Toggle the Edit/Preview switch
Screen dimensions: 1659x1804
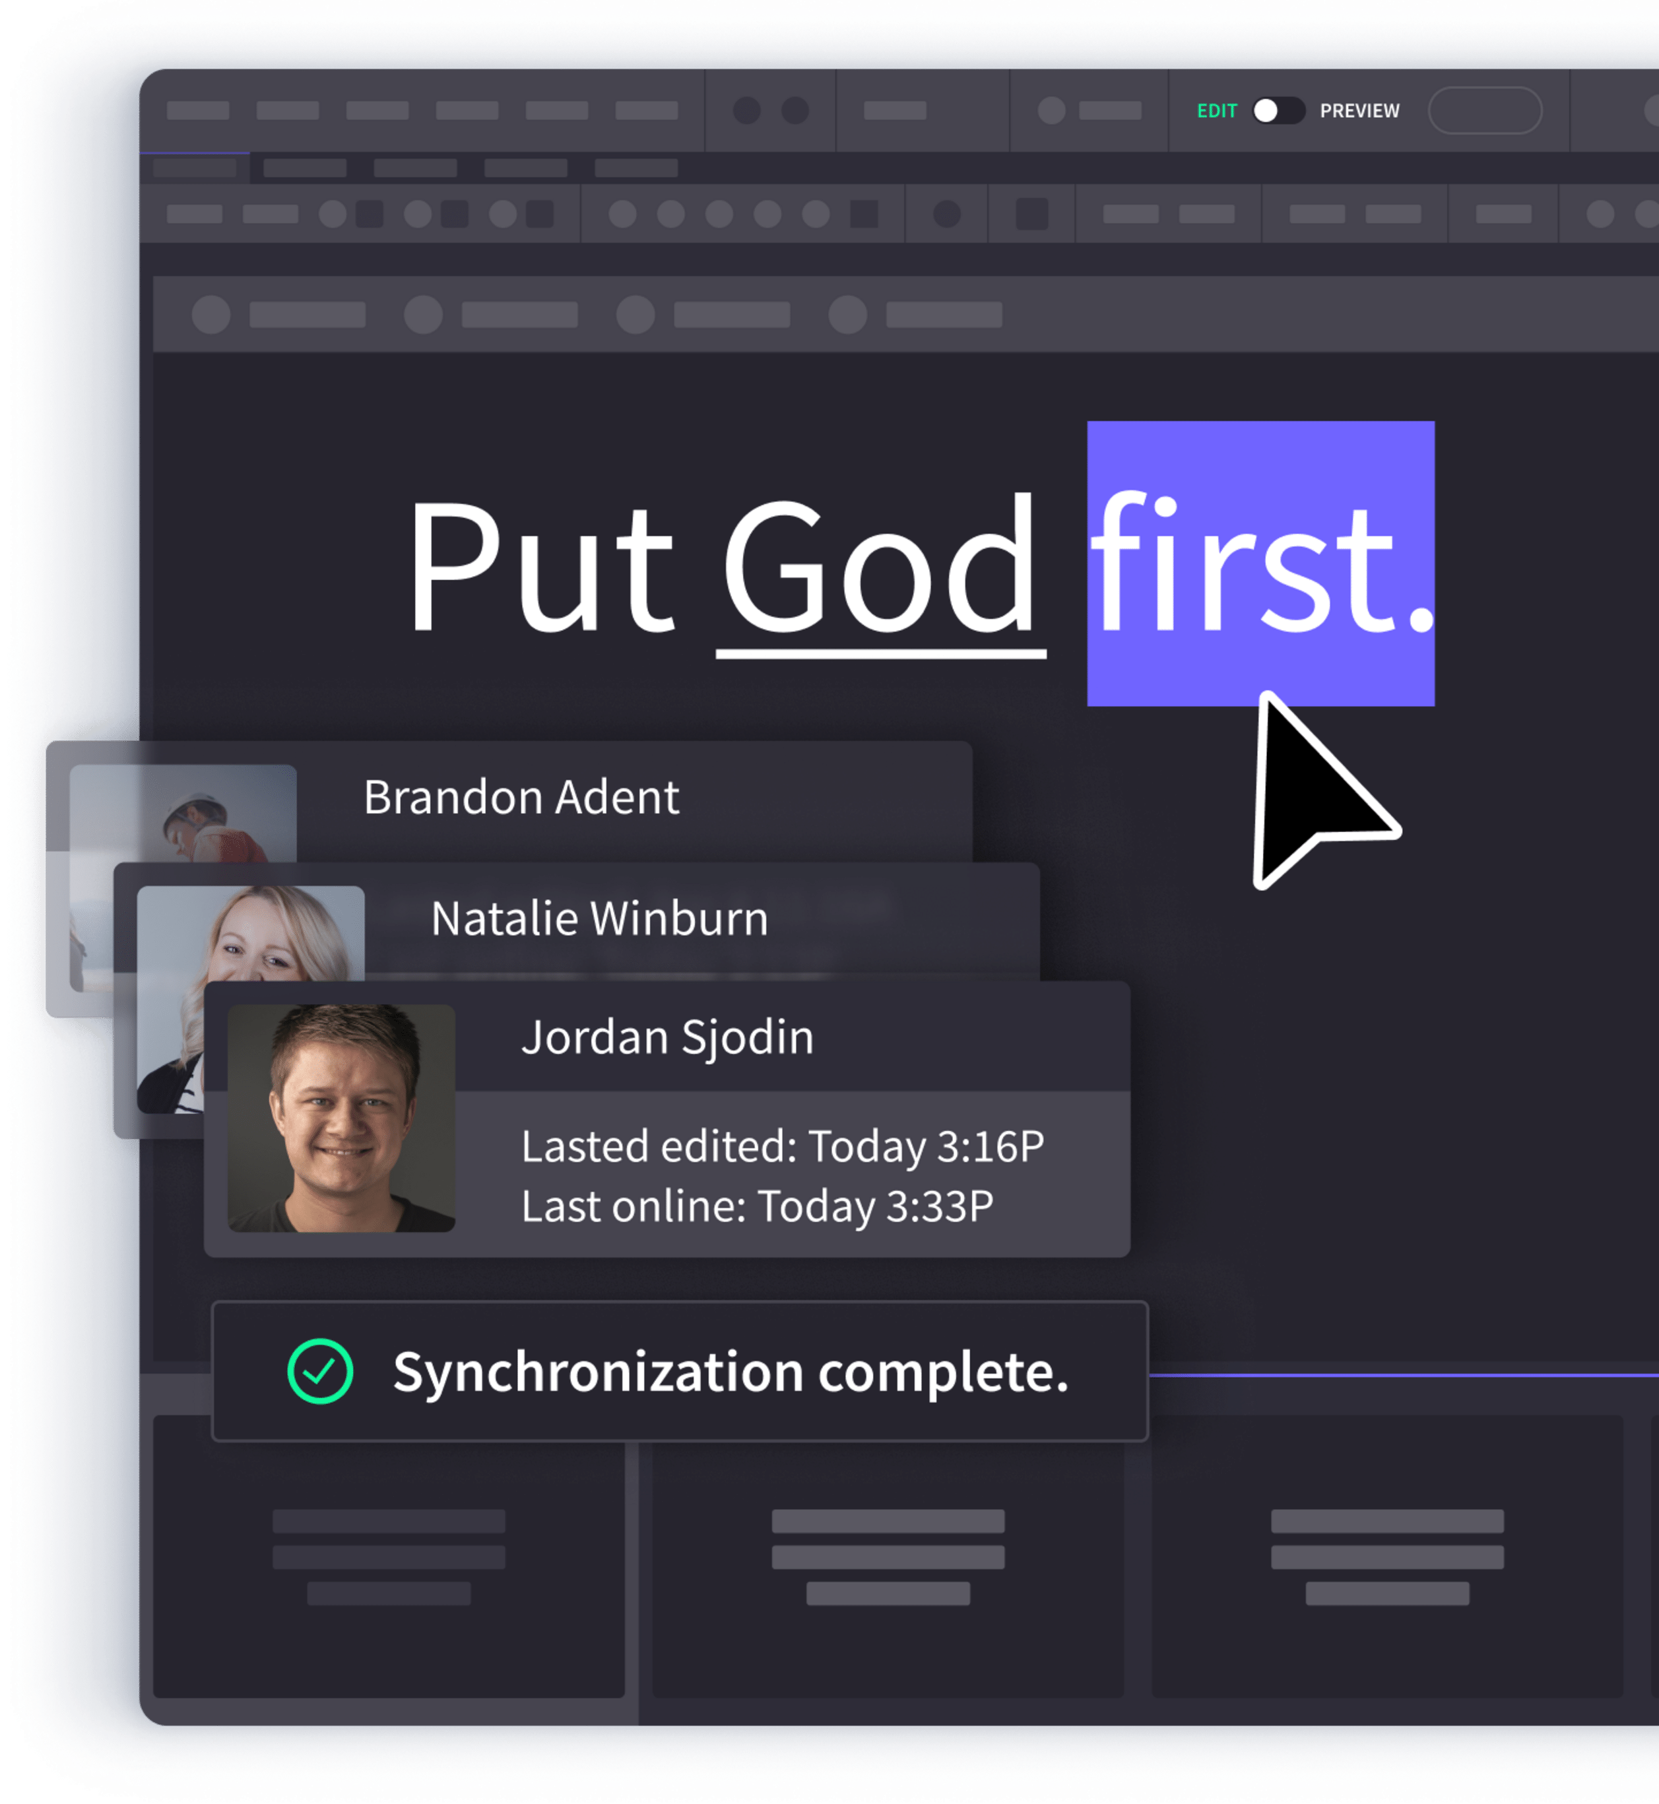pos(1278,110)
